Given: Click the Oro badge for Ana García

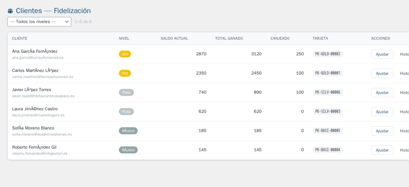Looking at the screenshot, I should point(125,54).
